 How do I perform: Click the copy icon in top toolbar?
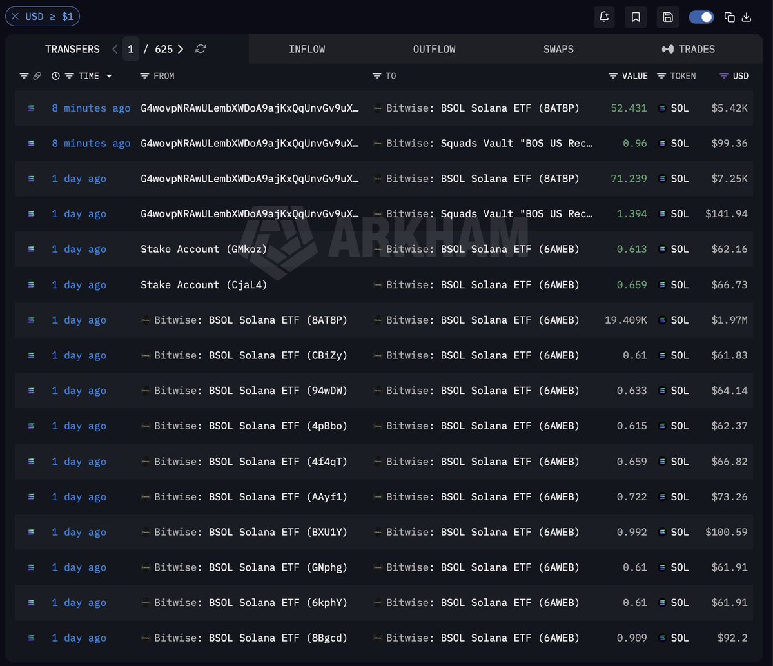click(x=730, y=17)
